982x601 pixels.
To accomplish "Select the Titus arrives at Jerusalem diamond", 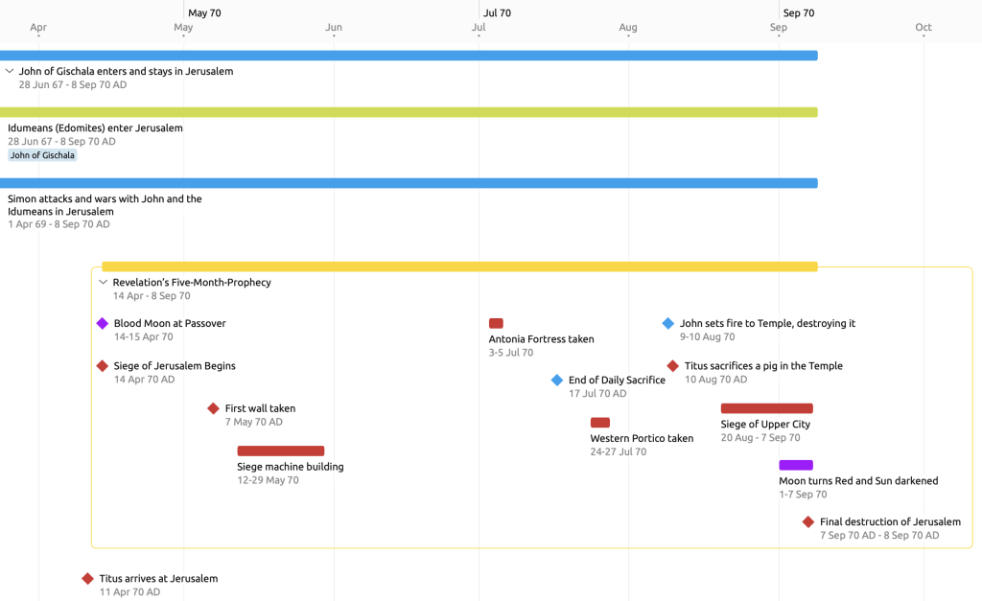I will pyautogui.click(x=88, y=579).
